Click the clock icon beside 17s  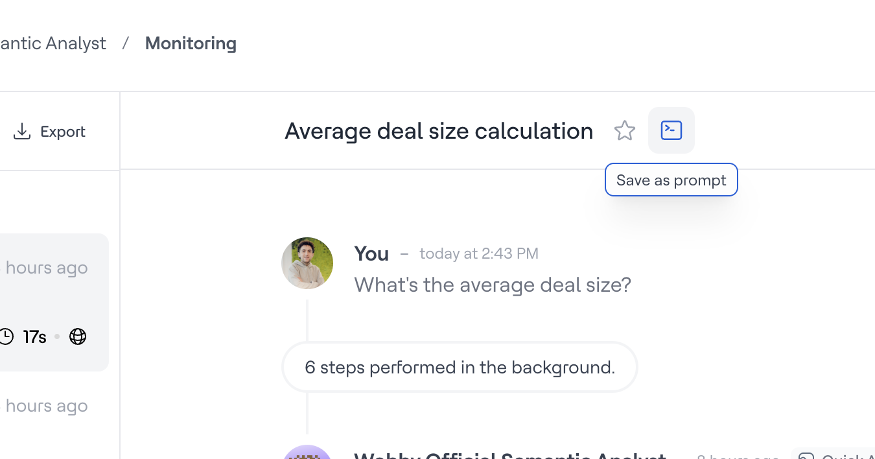point(6,336)
